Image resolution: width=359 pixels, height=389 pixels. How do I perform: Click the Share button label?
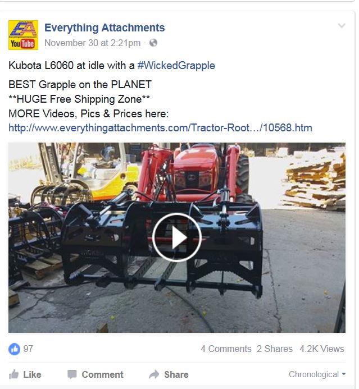[x=176, y=374]
